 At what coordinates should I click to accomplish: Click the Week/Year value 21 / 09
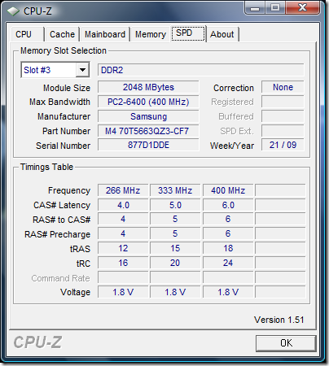pyautogui.click(x=283, y=145)
